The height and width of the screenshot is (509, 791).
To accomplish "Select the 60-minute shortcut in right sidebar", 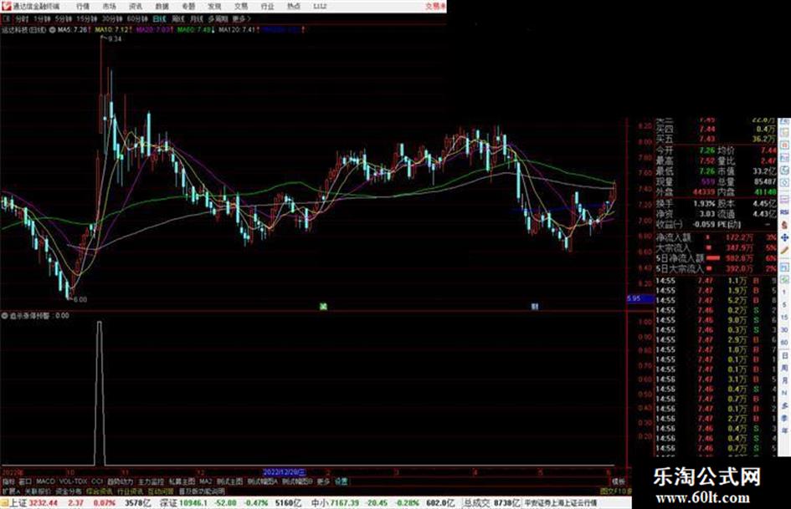I will [784, 343].
